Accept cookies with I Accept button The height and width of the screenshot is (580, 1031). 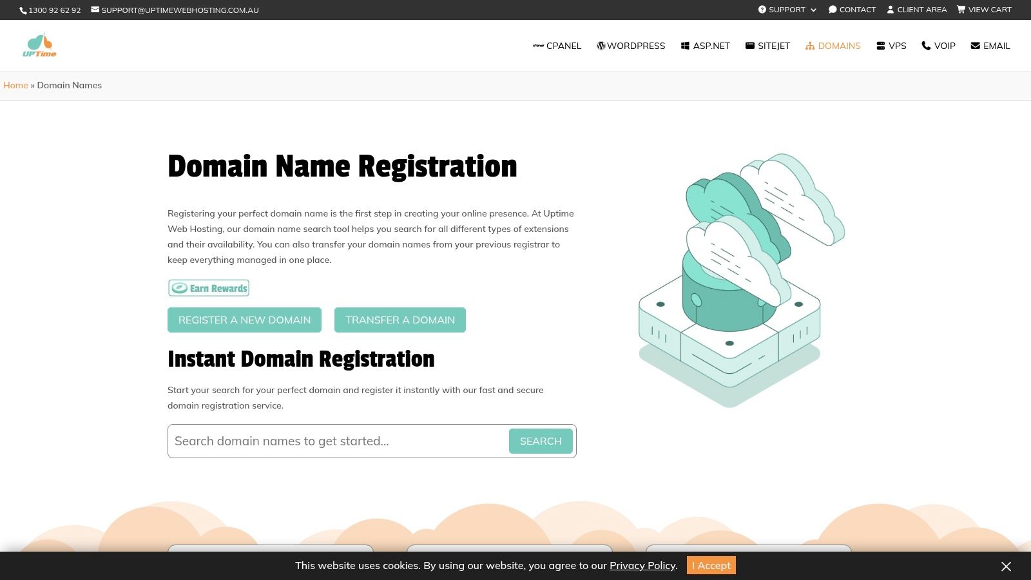[711, 565]
